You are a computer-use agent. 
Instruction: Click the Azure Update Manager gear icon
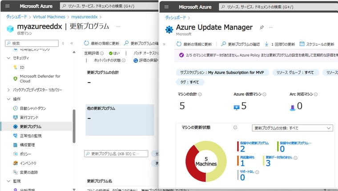point(169,29)
